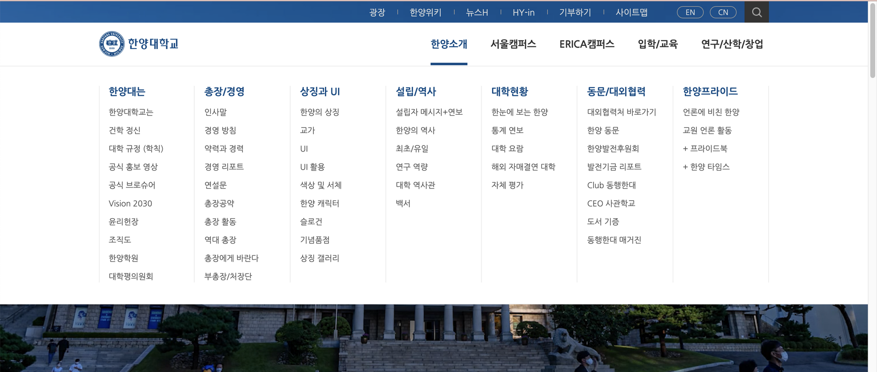
Task: Open HY-in portal link
Action: (524, 12)
